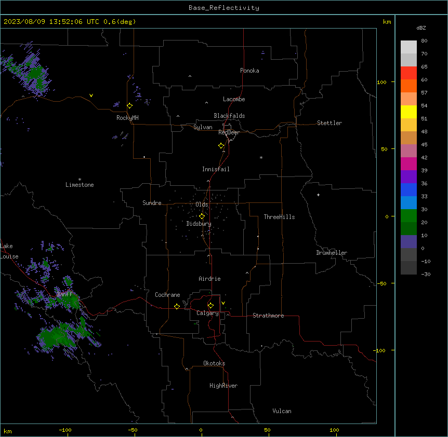Screen dimensions: 448x437
Task: Click the Sundre town label
Action: pos(152,203)
